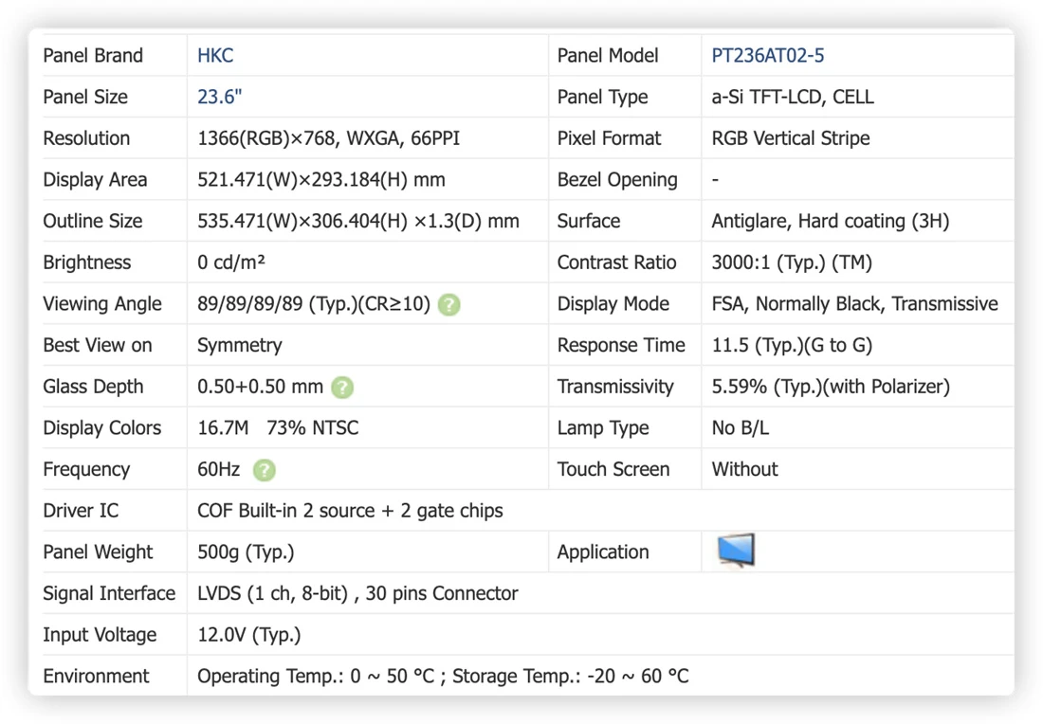Click the Driver IC value COF Built-in text
Image resolution: width=1043 pixels, height=724 pixels.
coord(350,511)
